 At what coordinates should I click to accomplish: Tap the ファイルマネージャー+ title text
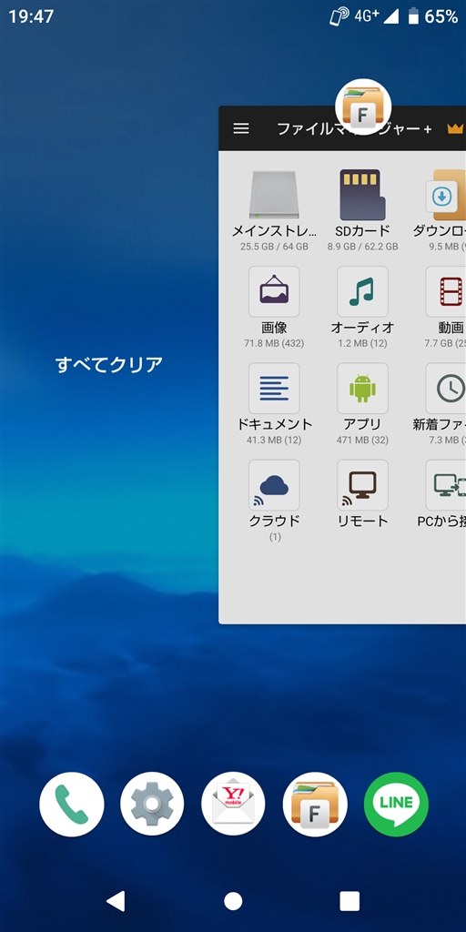(354, 129)
